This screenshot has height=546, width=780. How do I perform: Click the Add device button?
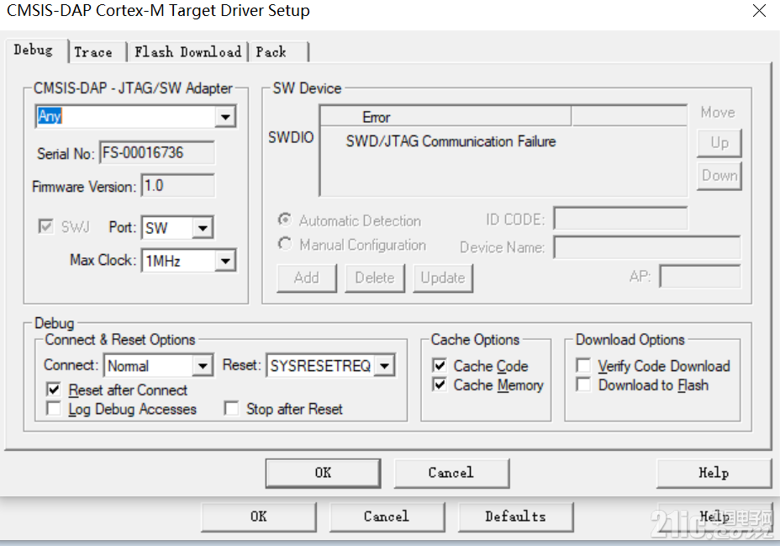(x=307, y=278)
